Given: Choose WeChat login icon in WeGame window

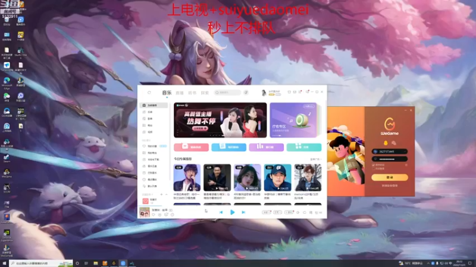Looking at the screenshot, I should [x=394, y=143].
